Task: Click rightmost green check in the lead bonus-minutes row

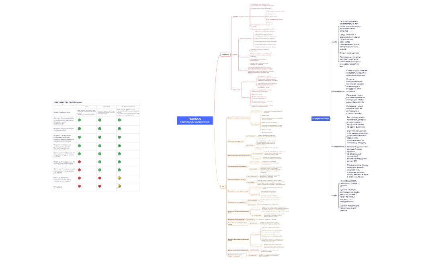Action: tap(119, 128)
